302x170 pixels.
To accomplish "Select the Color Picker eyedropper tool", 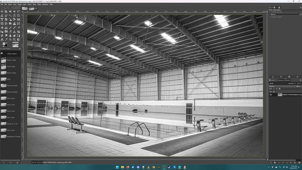I will [x=6, y=40].
